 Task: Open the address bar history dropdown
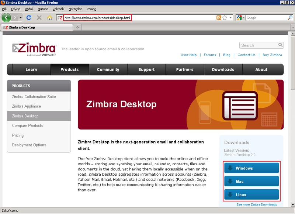click(230, 18)
